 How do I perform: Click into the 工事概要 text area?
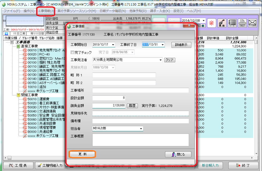click(141, 140)
